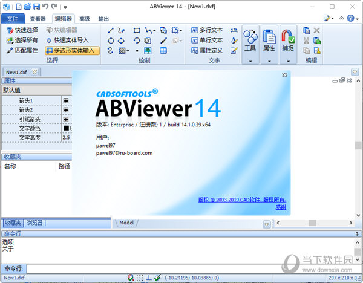Image resolution: width=363 pixels, height=283 pixels.
Task: Select the Arc drawing tool
Action: click(137, 41)
